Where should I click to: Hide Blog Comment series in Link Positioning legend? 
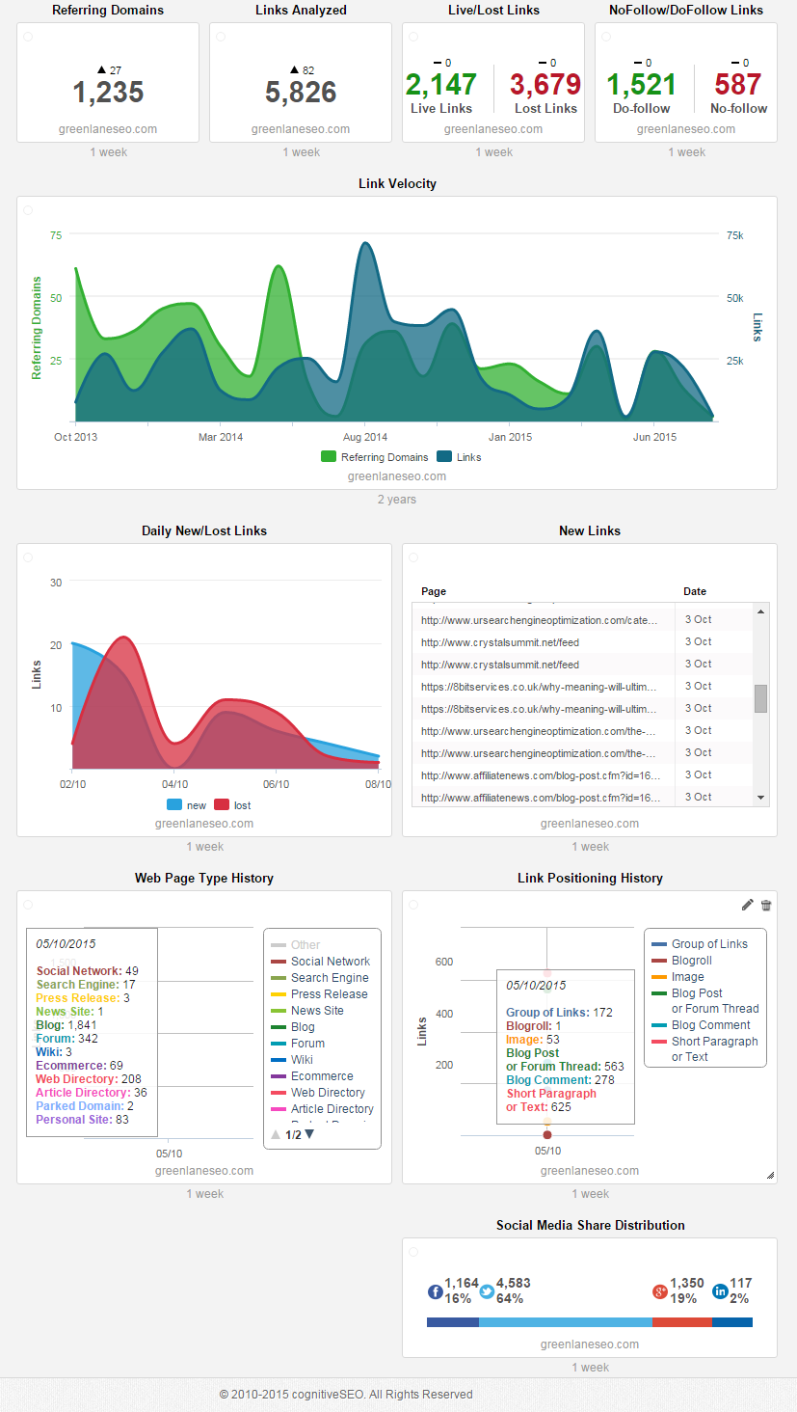tap(710, 1025)
